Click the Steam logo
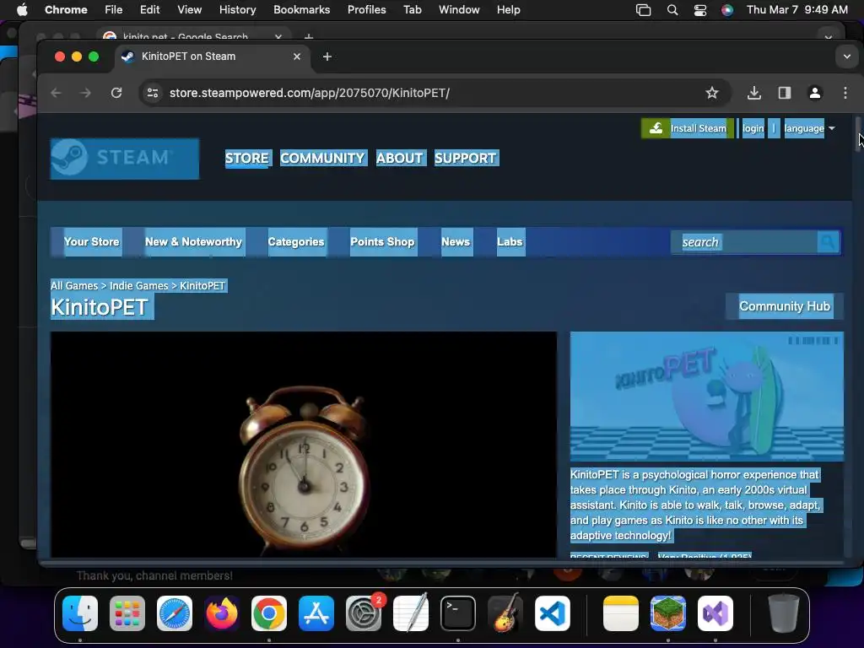The height and width of the screenshot is (648, 864). 125,159
